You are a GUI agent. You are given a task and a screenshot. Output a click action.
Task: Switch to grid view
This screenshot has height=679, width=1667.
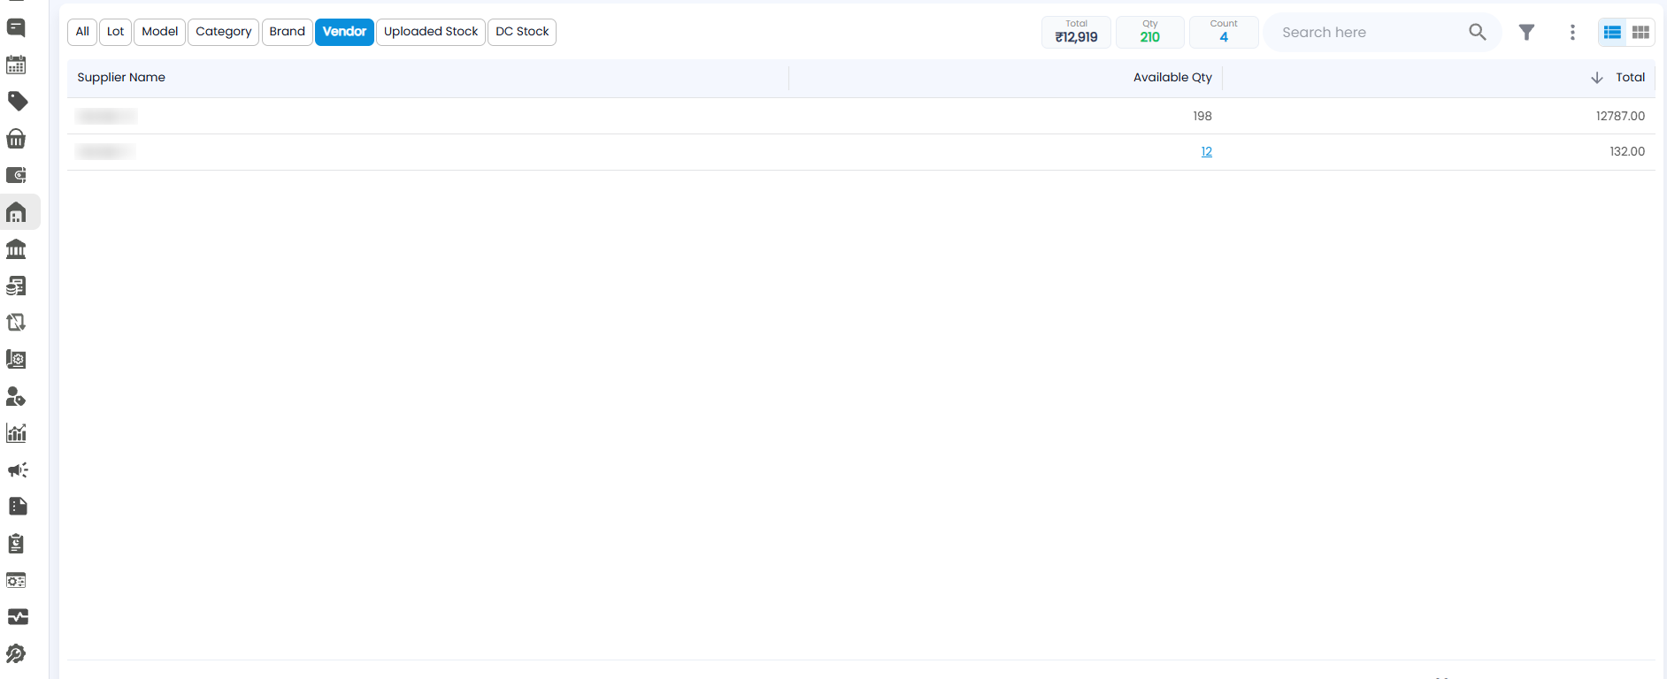(x=1640, y=32)
